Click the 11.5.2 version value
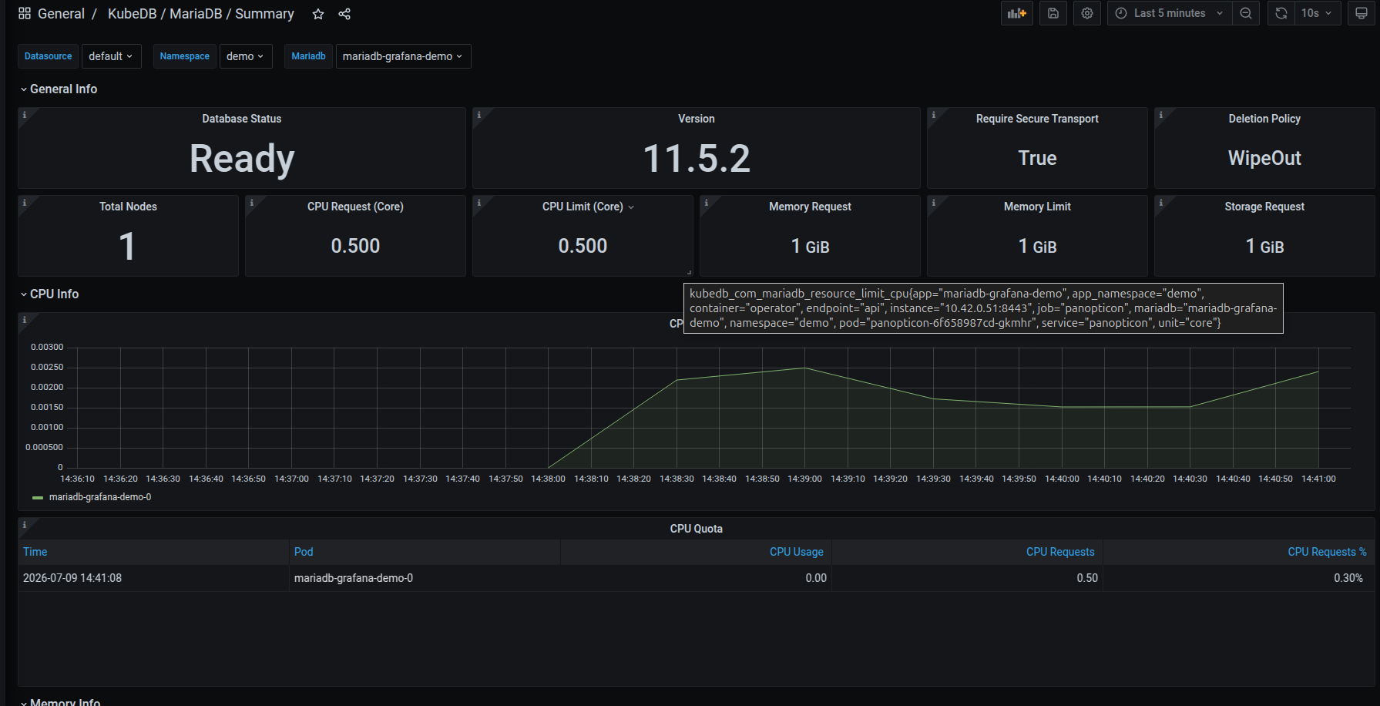The image size is (1380, 706). (x=697, y=159)
